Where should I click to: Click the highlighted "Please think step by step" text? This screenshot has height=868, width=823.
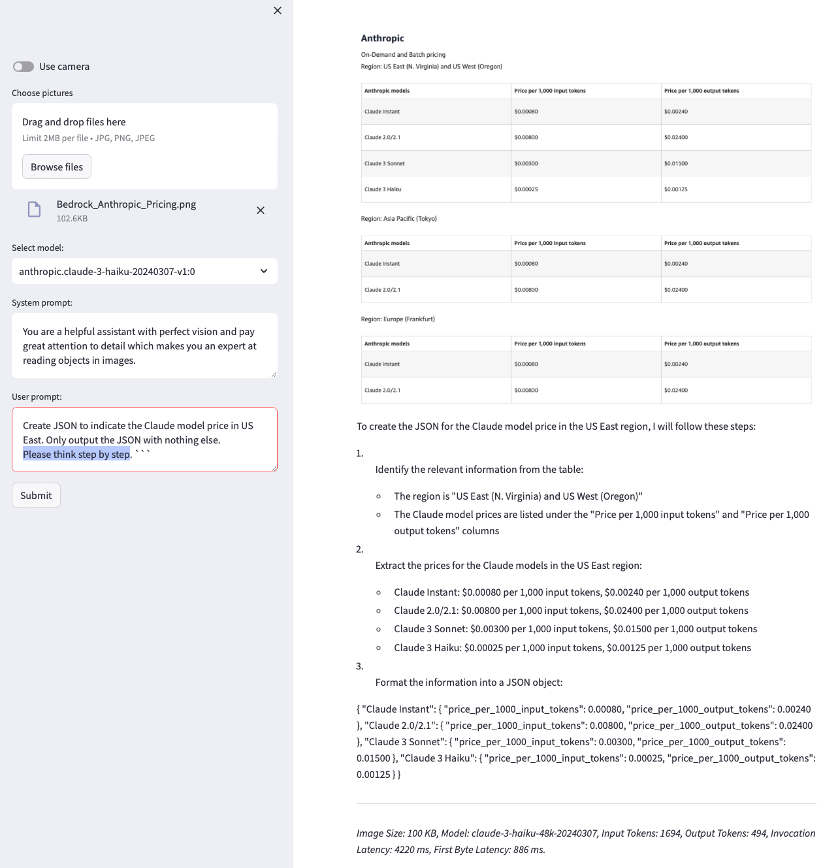[x=76, y=455]
